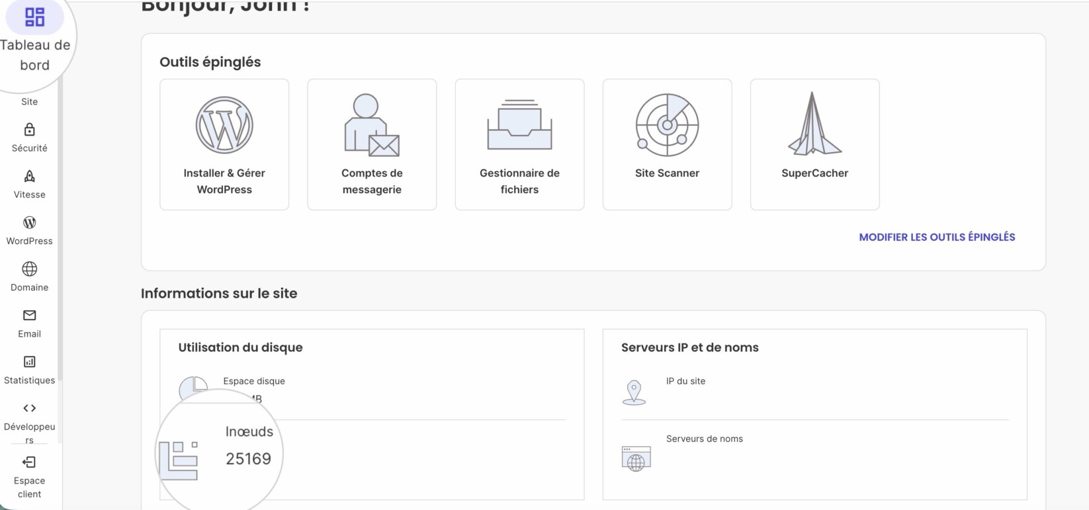Screen dimensions: 1089x510
Task: Click the Inœuds blocks icon
Action: pyautogui.click(x=179, y=460)
